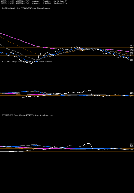
Task: Click the 20EMA value in the header
Action: click(8, 1)
